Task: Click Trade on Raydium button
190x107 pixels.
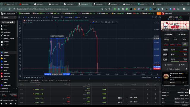Action: (x=173, y=69)
